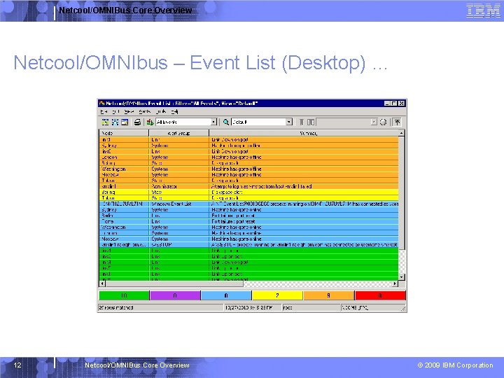
Task: Select the blue Berlin port failure row
Action: [x=248, y=216]
